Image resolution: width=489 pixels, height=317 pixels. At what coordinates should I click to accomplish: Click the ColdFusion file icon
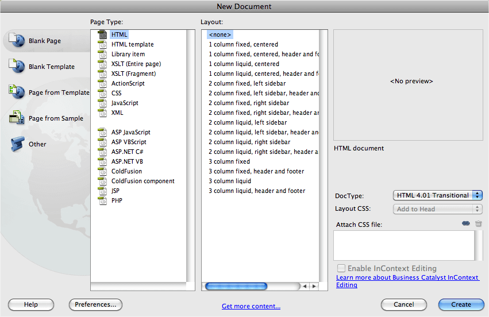coord(103,171)
